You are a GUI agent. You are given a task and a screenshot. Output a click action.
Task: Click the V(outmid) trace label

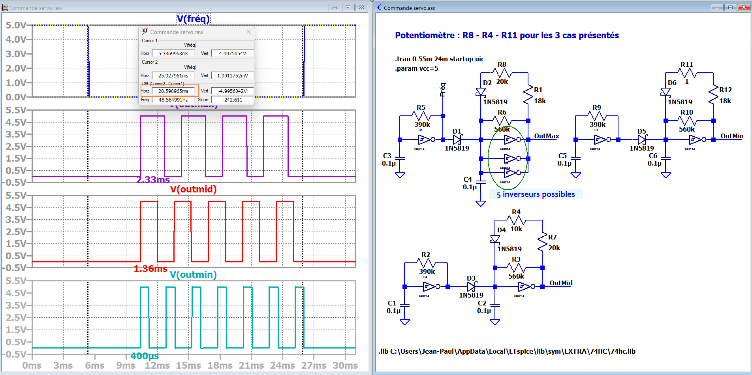[x=193, y=189]
